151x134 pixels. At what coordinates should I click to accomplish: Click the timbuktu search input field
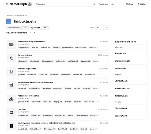[x=65, y=4]
